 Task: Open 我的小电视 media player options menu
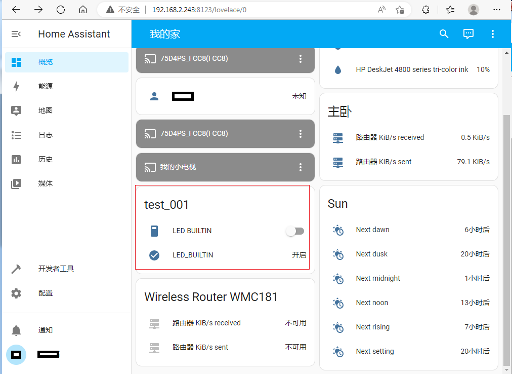pos(301,167)
